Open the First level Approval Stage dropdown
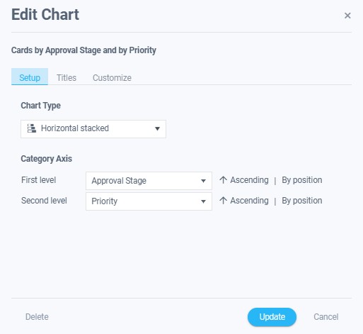This screenshot has height=334, width=363. tap(149, 181)
